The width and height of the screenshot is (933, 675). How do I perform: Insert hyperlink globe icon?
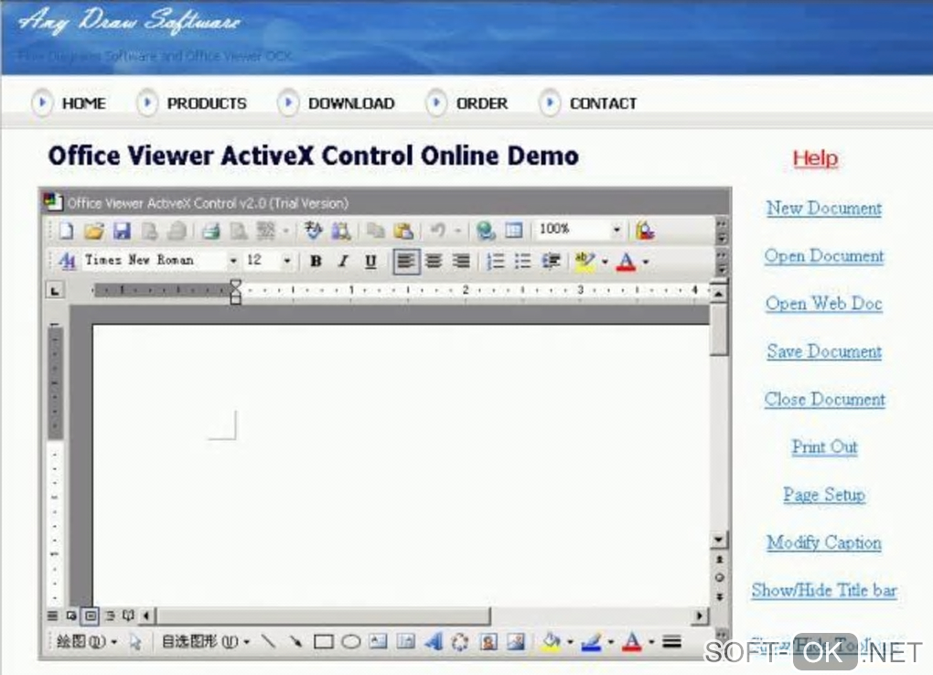coord(486,231)
